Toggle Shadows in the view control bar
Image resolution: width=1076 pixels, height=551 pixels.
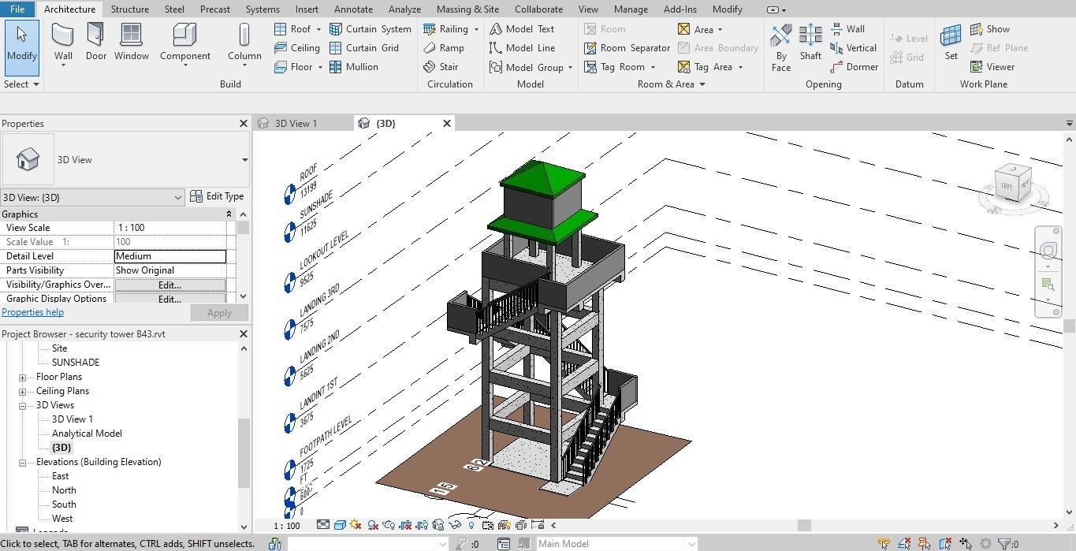click(x=372, y=525)
